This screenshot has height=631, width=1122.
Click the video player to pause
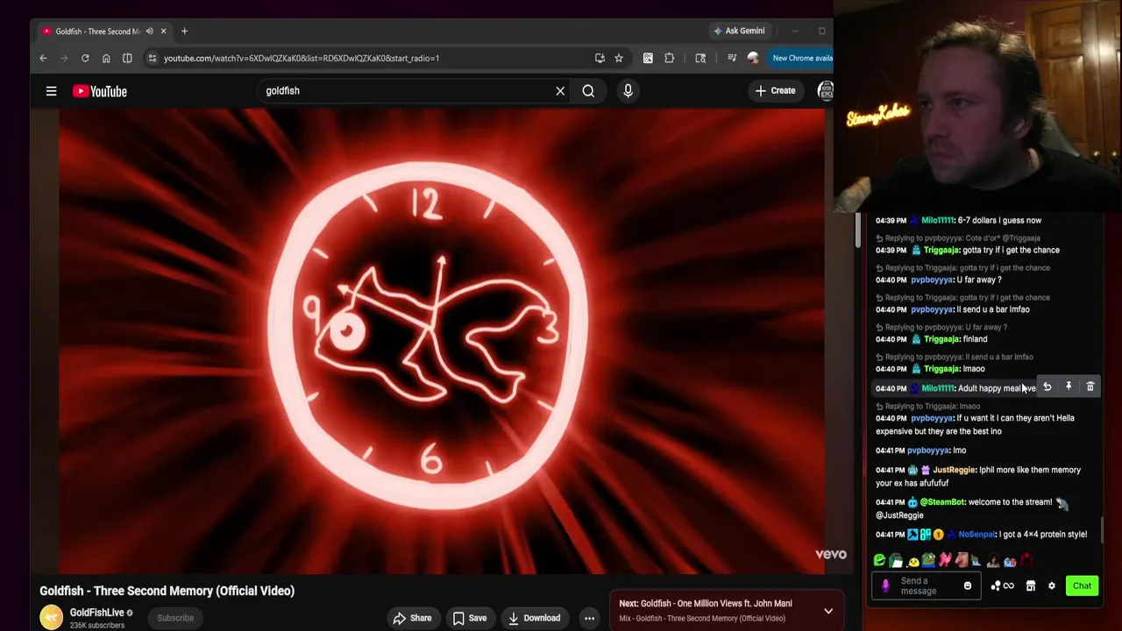(442, 341)
